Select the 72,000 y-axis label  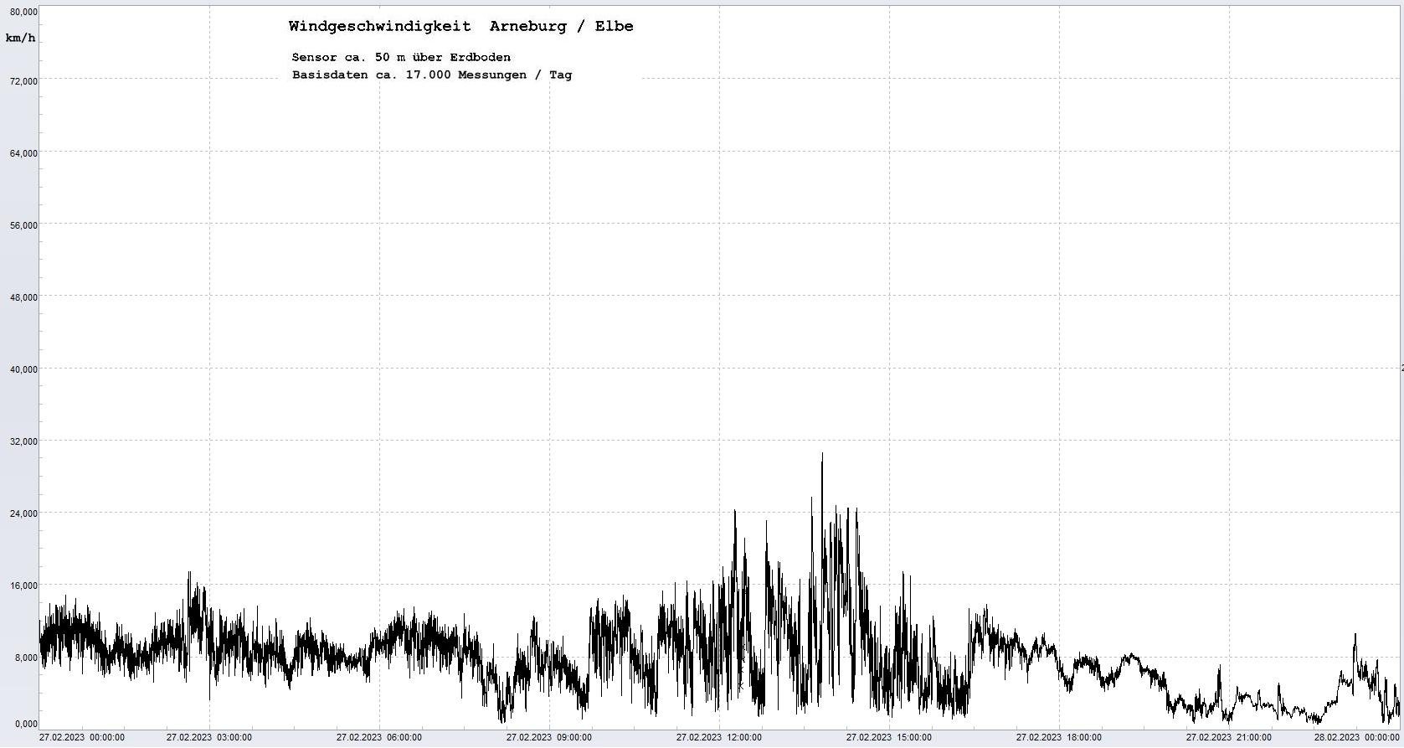pyautogui.click(x=21, y=81)
